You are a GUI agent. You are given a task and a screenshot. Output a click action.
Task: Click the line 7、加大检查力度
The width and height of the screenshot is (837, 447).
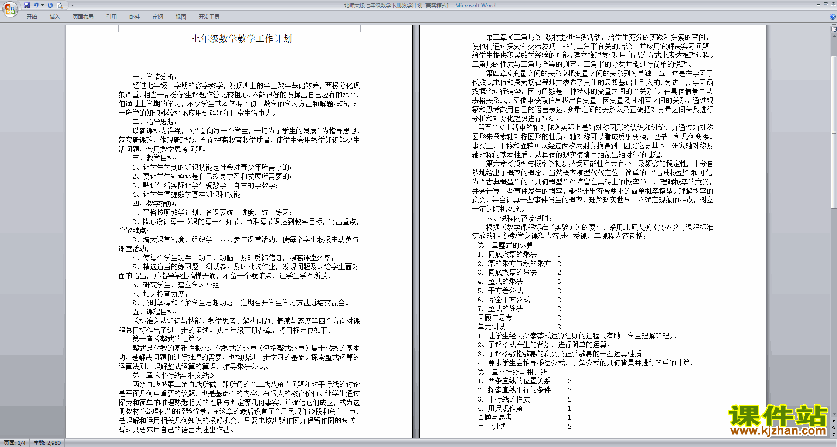click(x=160, y=294)
